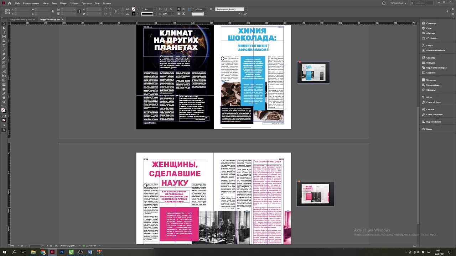Open the Справка menu
The image size is (456, 256).
pyautogui.click(x=107, y=3)
